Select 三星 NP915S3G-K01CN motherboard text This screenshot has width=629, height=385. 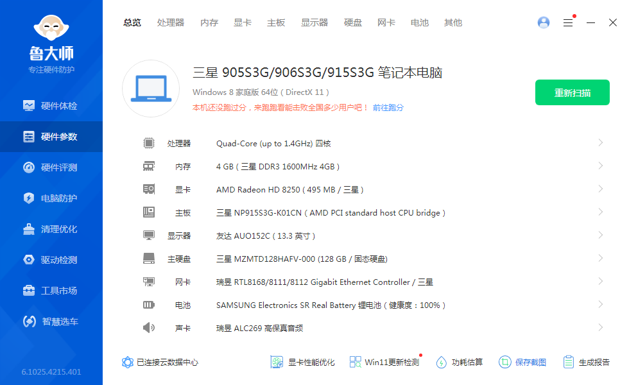coord(331,213)
